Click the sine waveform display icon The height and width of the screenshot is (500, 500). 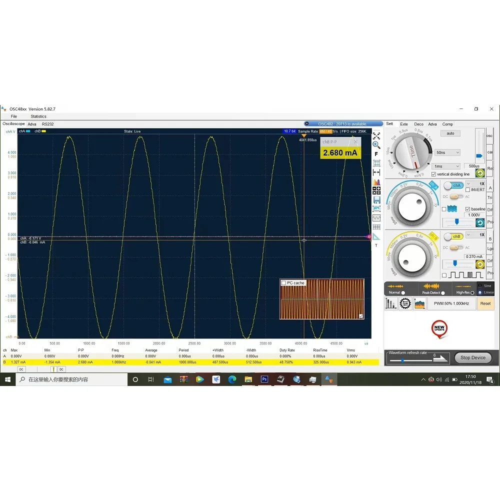[376, 218]
